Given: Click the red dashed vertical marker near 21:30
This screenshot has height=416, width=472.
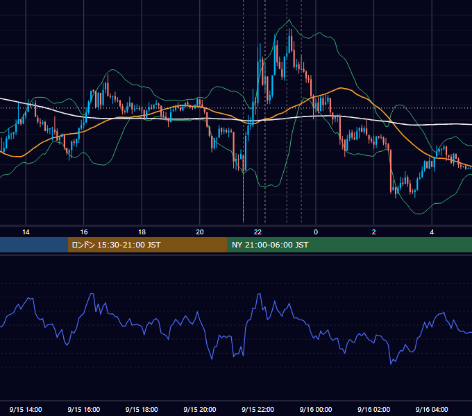Looking at the screenshot, I should [243, 197].
